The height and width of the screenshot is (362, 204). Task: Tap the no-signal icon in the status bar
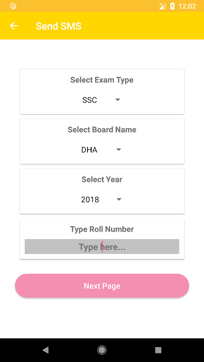(162, 6)
